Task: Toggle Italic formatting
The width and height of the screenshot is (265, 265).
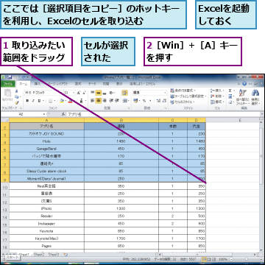Action: 33,101
